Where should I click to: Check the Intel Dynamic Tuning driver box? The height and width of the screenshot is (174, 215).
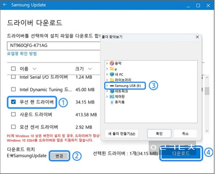point(13,89)
